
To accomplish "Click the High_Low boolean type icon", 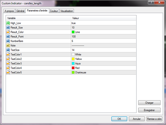I will click(x=8, y=23).
